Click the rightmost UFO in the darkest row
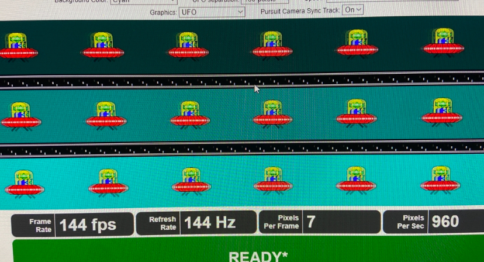 coord(444,43)
